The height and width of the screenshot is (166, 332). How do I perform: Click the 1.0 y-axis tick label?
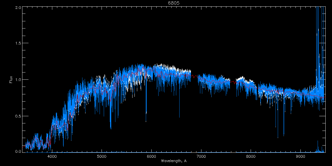18,80
